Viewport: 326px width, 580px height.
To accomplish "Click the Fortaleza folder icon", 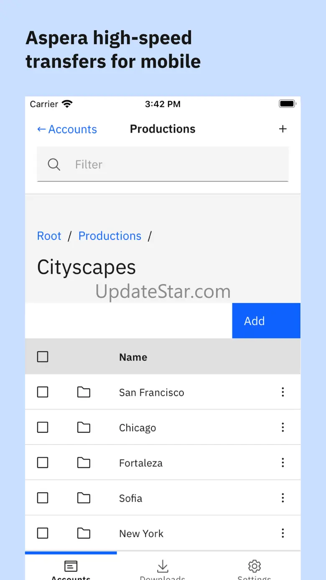I will (x=84, y=462).
